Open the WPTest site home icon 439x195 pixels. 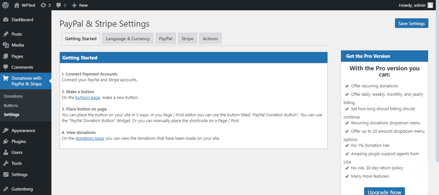[17, 5]
